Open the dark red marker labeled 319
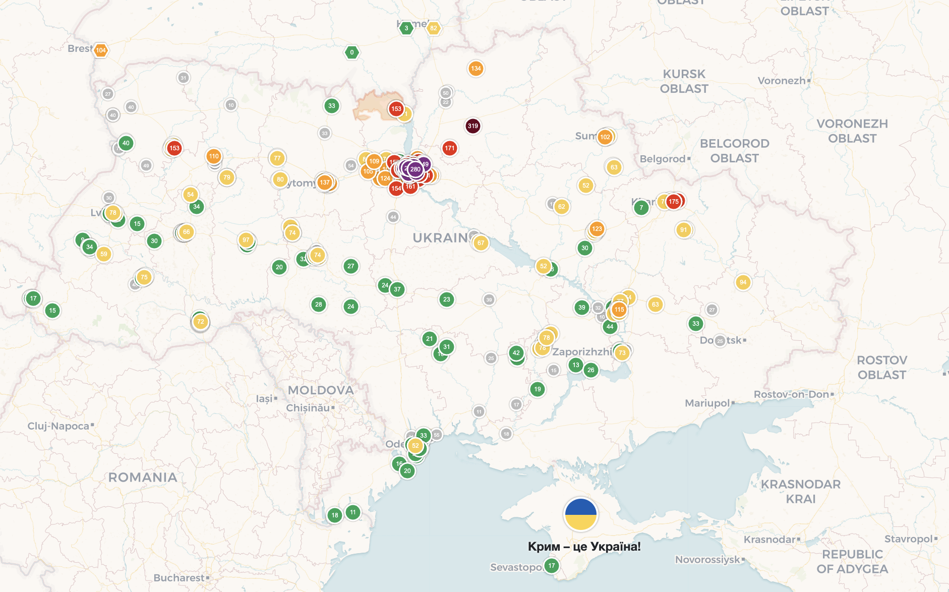Viewport: 949px width, 592px height. coord(473,126)
